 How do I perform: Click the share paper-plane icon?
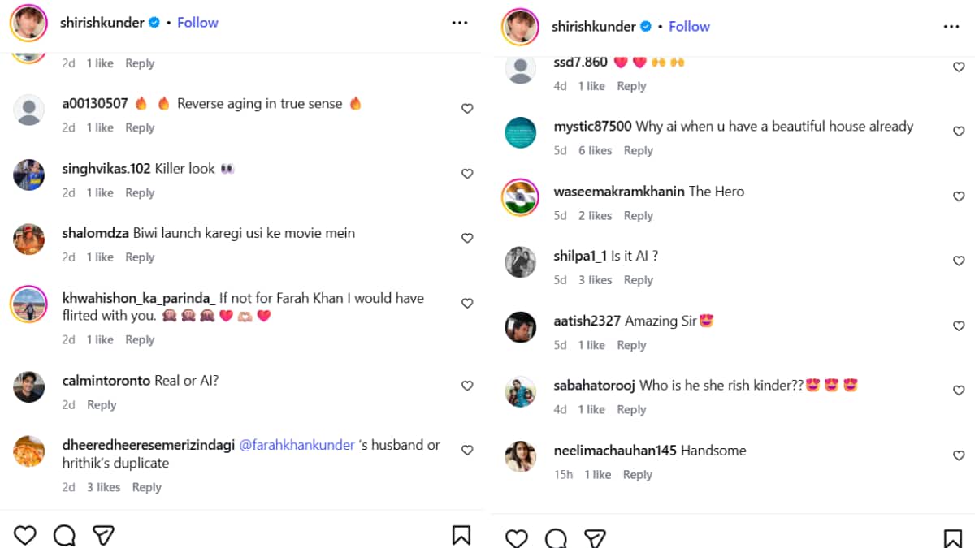coord(103,534)
